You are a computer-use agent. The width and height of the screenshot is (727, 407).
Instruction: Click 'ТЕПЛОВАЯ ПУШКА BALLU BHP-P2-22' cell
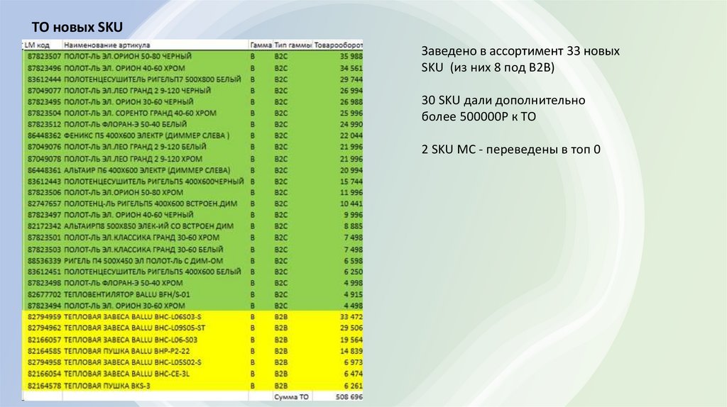[x=126, y=351]
